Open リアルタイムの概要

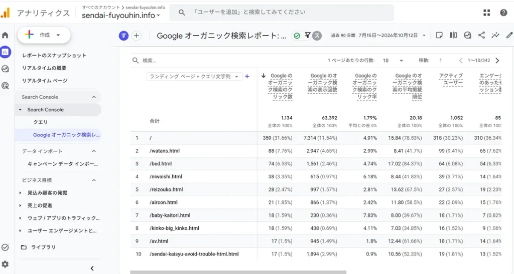click(44, 68)
